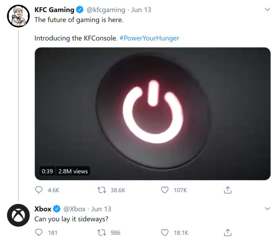The height and width of the screenshot is (239, 278).
Task: Click the KFC Gaming display name
Action: point(54,10)
